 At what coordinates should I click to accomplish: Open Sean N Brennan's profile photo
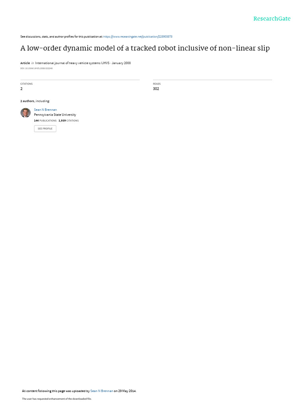point(25,113)
